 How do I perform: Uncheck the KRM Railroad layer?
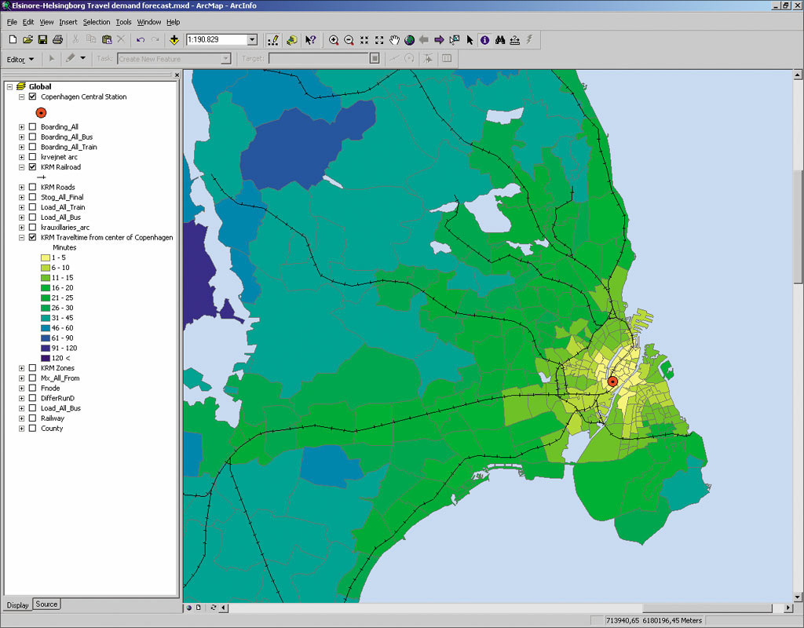click(32, 167)
